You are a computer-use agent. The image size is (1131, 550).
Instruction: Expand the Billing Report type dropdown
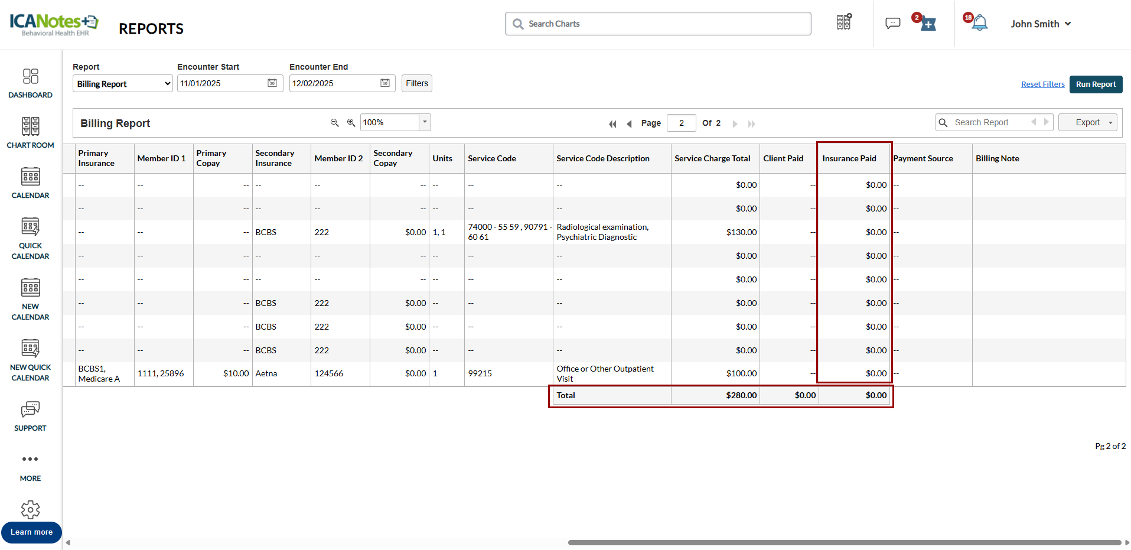123,84
